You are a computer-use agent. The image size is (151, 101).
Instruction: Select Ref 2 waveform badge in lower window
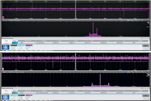21,97
